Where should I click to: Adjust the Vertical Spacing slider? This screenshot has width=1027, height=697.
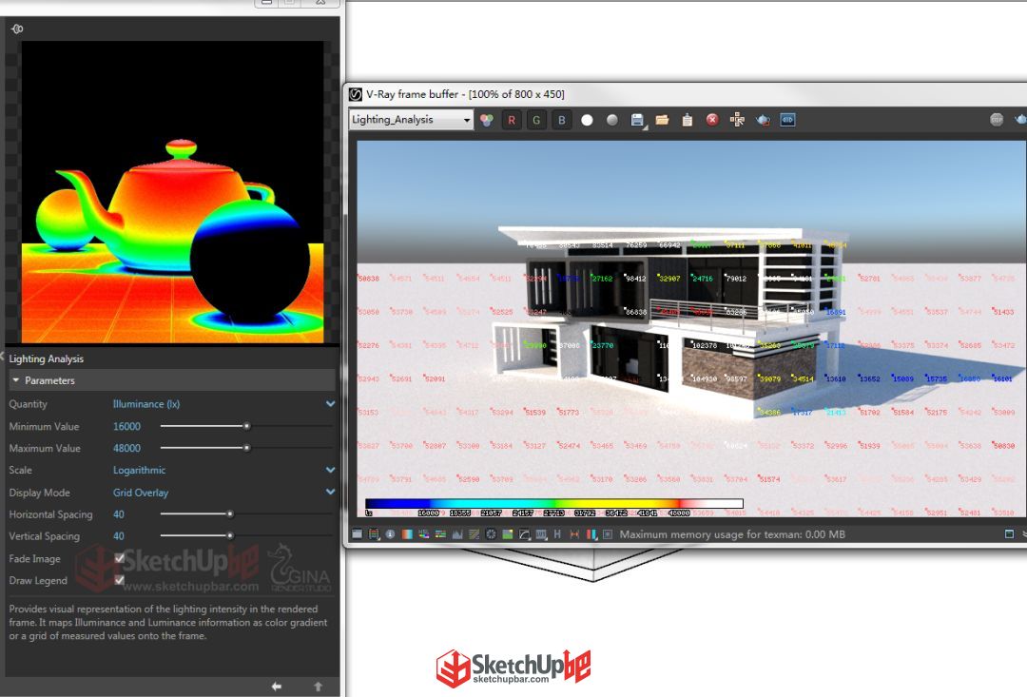[x=230, y=536]
